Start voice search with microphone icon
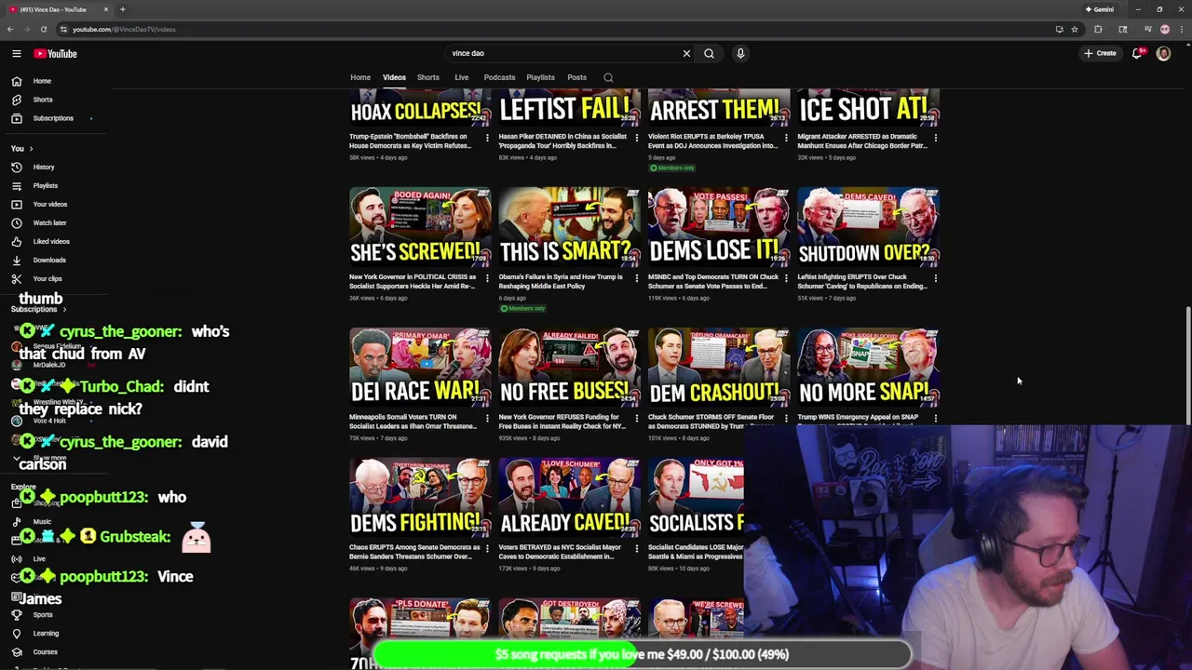Image resolution: width=1192 pixels, height=670 pixels. click(x=740, y=53)
